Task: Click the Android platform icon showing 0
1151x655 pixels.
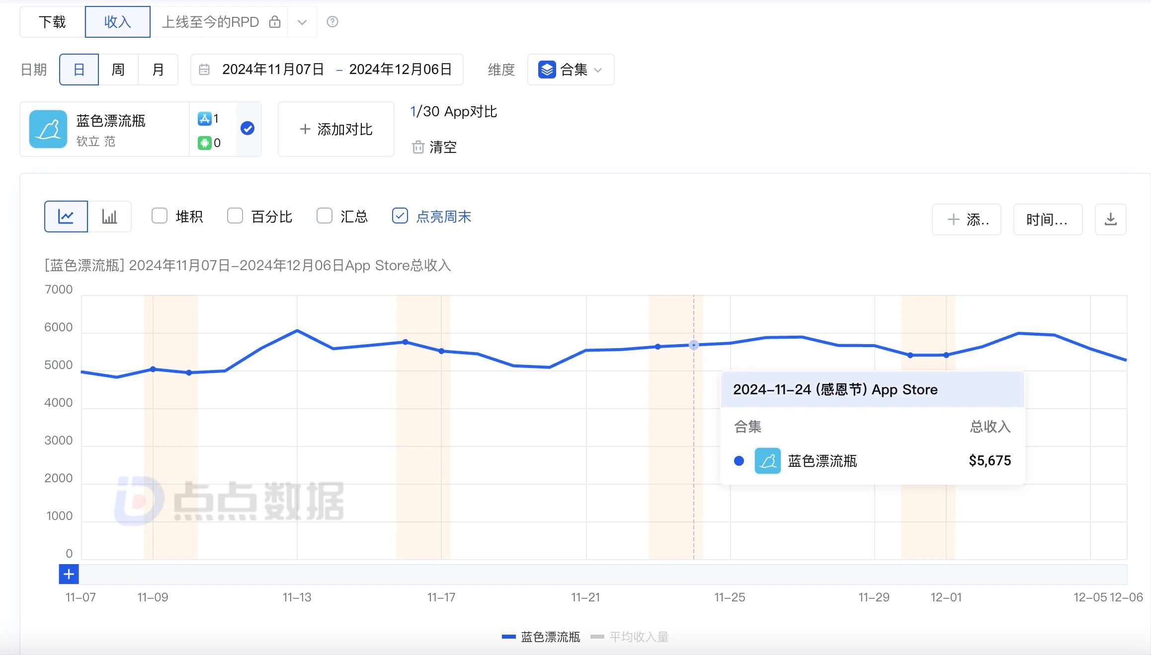Action: click(205, 143)
